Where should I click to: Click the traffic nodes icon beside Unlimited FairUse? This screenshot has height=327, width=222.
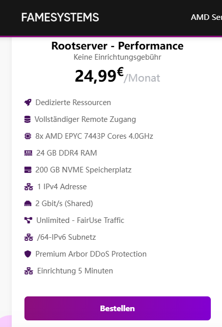[29, 220]
